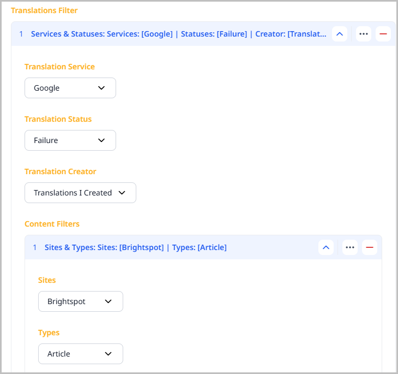Open the Translation Status dropdown showing Failure
The height and width of the screenshot is (374, 398).
tap(70, 140)
